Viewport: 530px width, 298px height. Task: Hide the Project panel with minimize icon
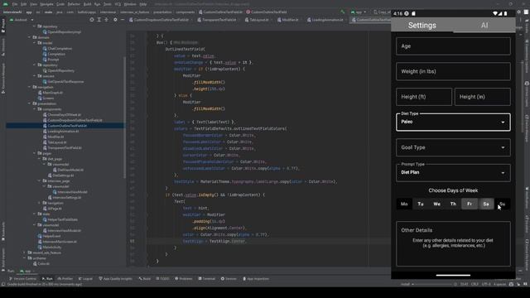click(x=123, y=20)
